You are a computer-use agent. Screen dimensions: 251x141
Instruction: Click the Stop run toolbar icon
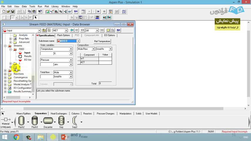point(104,11)
